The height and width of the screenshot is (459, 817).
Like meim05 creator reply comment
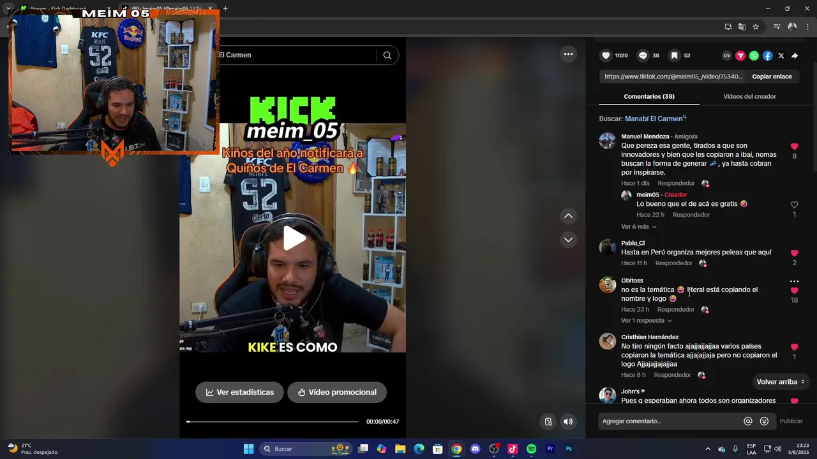point(794,205)
